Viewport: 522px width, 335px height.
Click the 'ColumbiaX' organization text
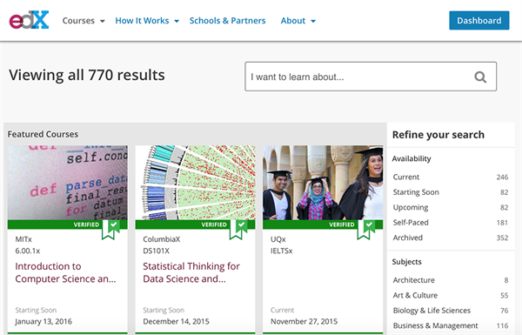click(x=162, y=239)
